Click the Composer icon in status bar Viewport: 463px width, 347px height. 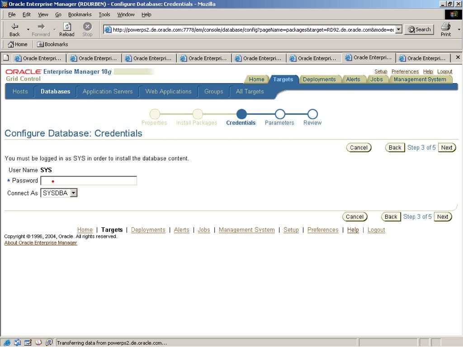(28, 342)
